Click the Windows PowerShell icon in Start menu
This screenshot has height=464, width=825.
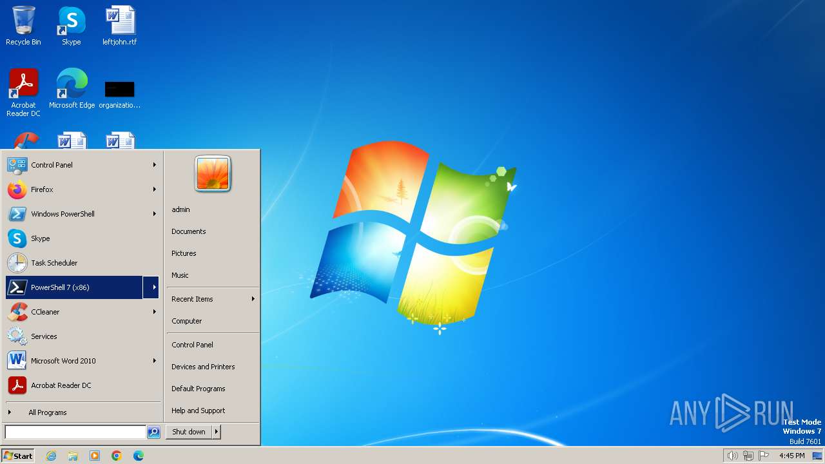pyautogui.click(x=17, y=214)
